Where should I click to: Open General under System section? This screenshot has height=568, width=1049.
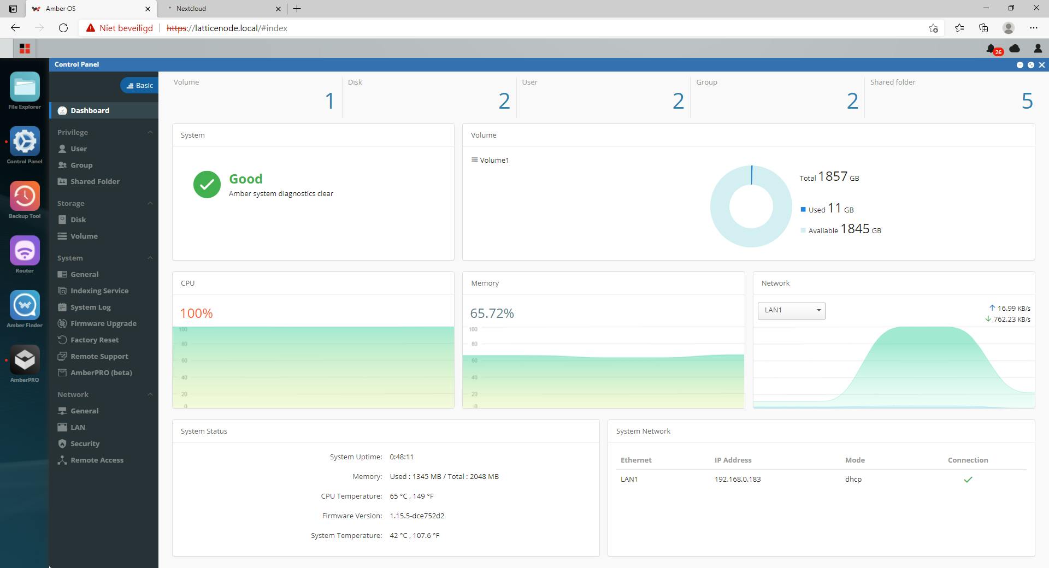(104, 274)
